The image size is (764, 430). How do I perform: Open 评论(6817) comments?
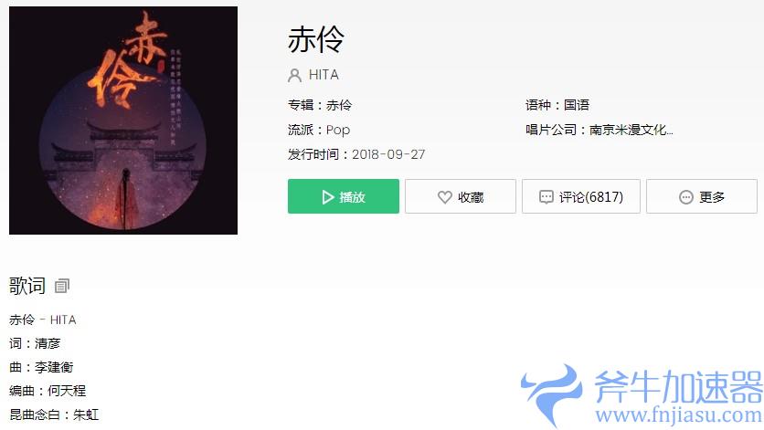[x=581, y=196]
